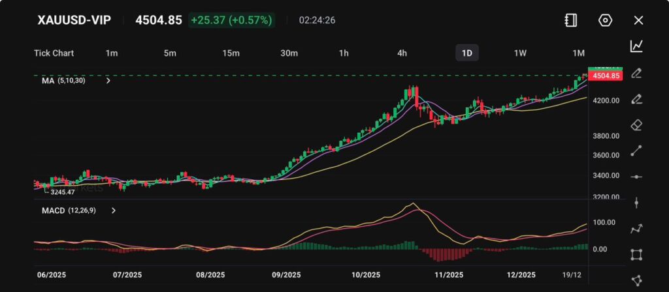Expand the MA (5,10,30) indicator settings

pos(108,81)
